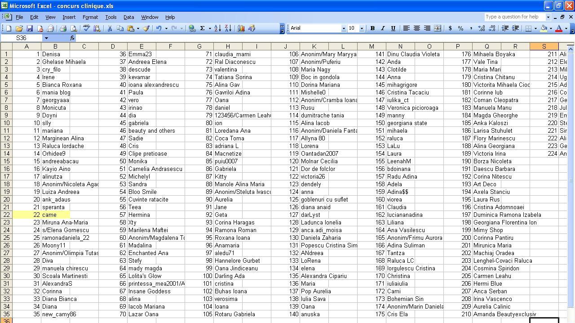
Task: Open the Font size dropdown
Action: pyautogui.click(x=361, y=28)
